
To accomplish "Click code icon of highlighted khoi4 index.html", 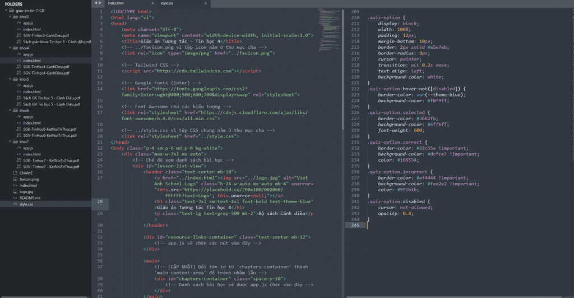I will 19,61.
